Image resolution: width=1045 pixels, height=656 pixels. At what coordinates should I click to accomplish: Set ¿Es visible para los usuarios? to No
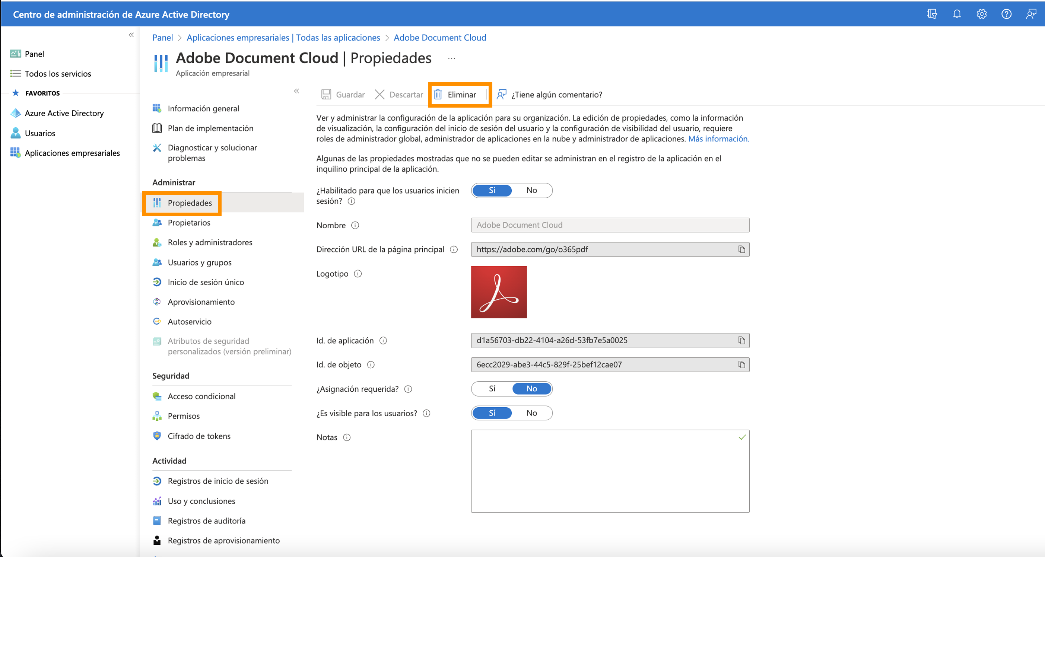click(x=531, y=413)
